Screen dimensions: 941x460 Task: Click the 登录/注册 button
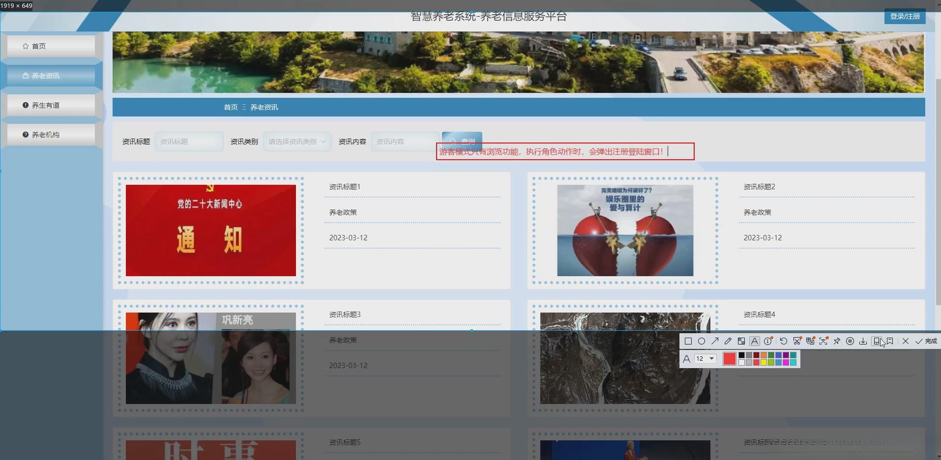point(905,16)
